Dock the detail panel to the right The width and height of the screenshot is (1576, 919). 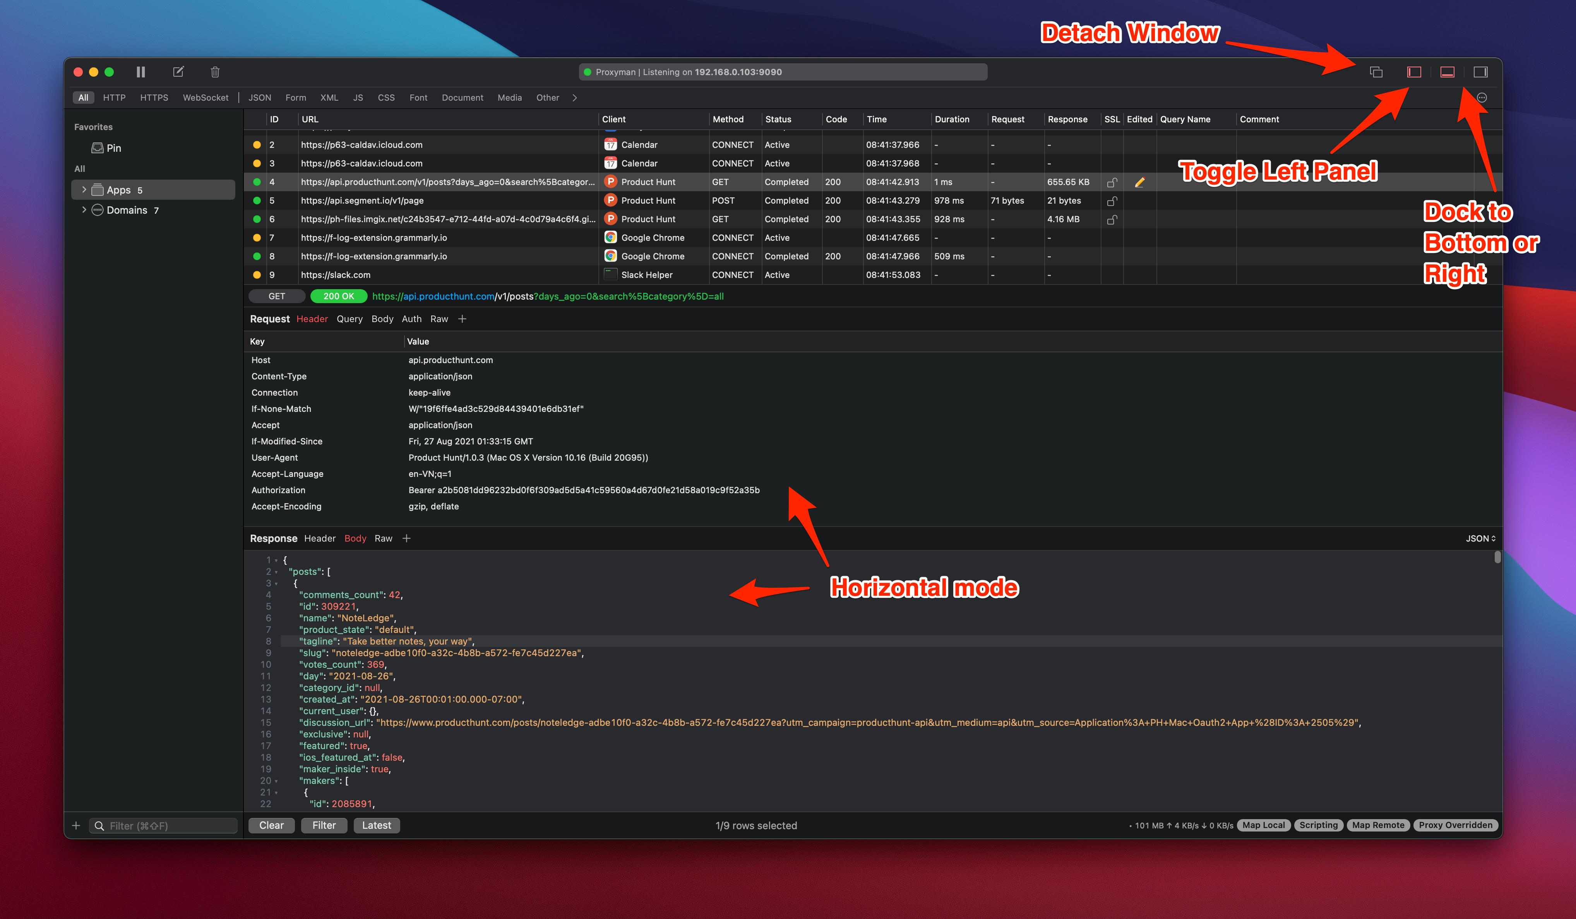(x=1480, y=72)
